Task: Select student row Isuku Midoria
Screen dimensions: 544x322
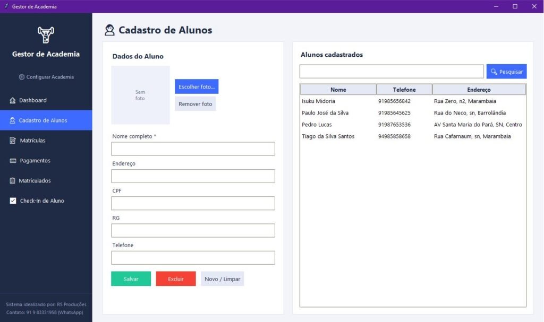Action: click(x=413, y=101)
